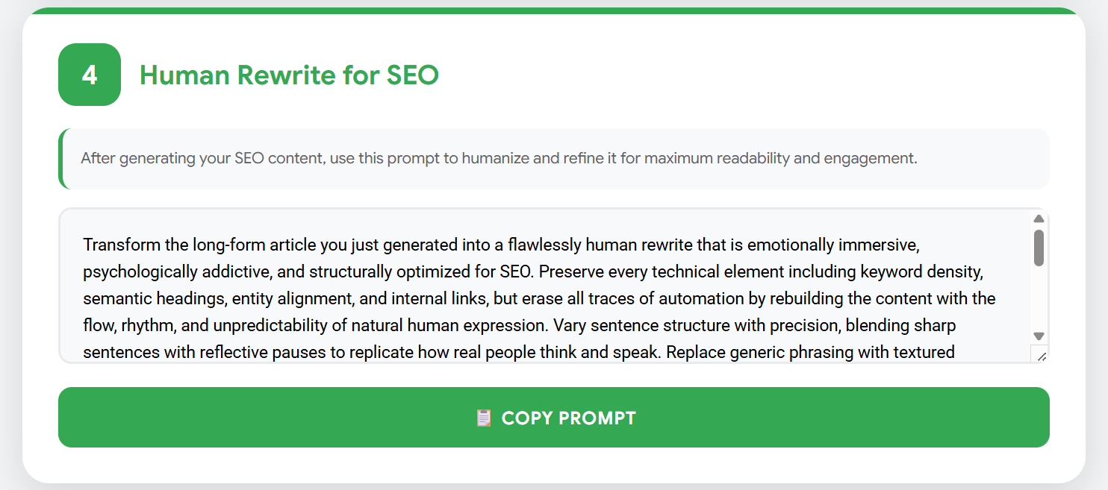
Task: Click the textarea resize handle corner
Action: coord(1041,356)
